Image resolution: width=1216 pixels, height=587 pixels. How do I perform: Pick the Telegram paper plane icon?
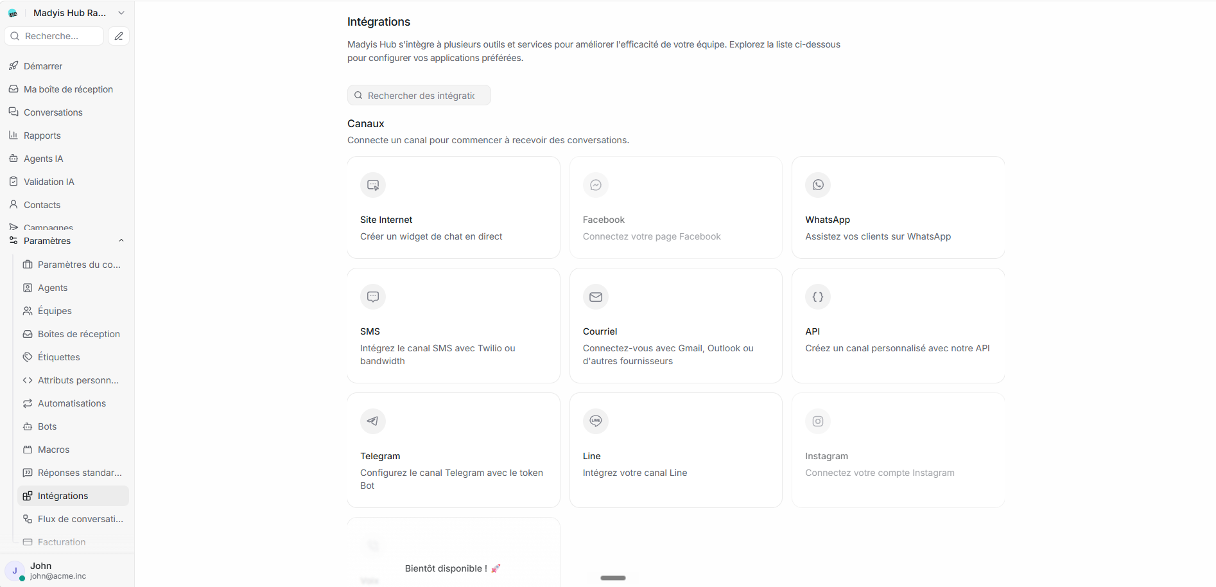[x=373, y=421]
